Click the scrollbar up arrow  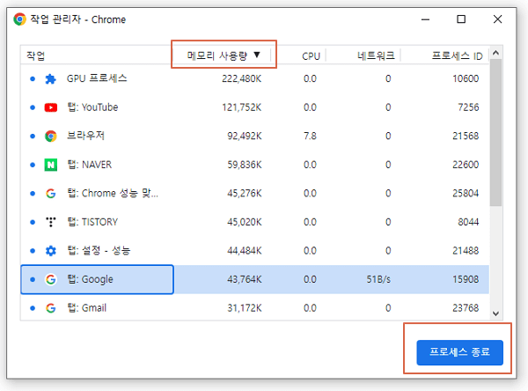[x=495, y=53]
